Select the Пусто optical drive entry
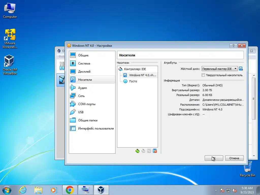The height and width of the screenshot is (195, 260). [x=133, y=81]
